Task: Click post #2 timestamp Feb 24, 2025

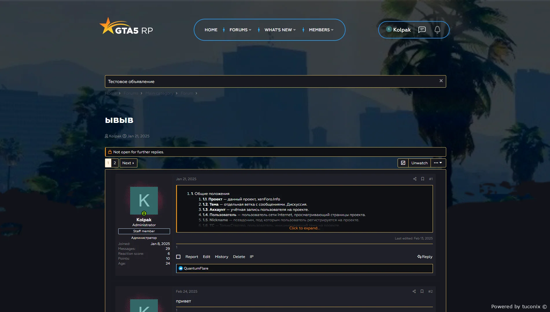Action: point(187,291)
